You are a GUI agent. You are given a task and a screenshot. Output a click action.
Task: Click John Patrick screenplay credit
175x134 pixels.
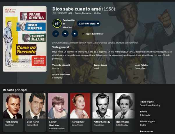142,65
